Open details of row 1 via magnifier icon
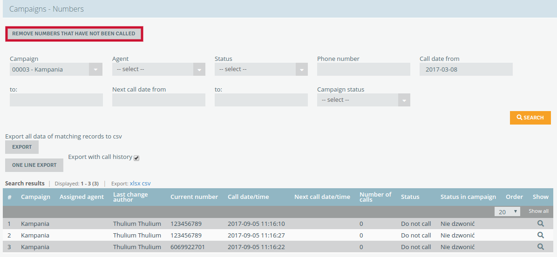The height and width of the screenshot is (257, 557). click(x=540, y=224)
